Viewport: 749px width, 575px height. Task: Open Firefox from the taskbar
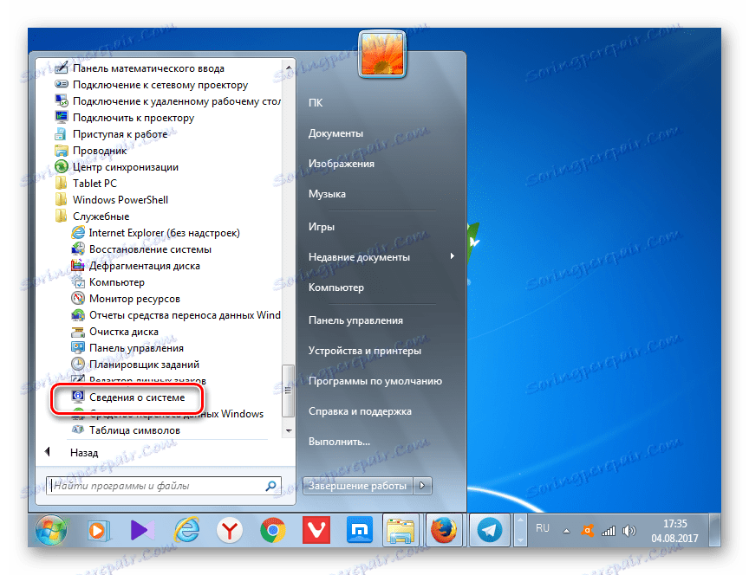pos(445,529)
